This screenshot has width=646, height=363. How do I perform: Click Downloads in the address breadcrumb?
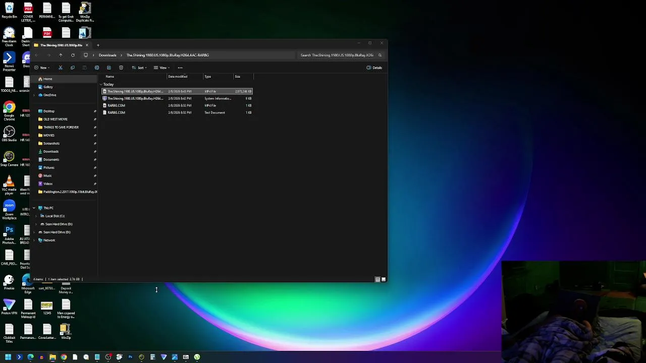107,55
